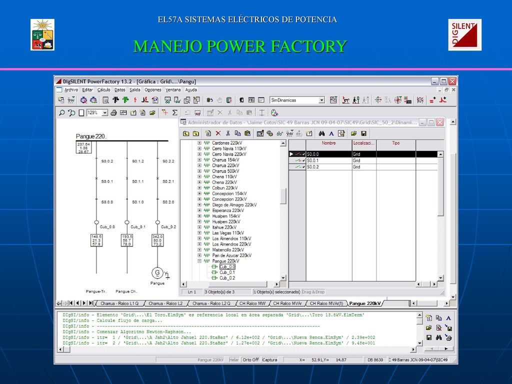Click the open folder icon in Data Manager toolbar
Viewport: 512px width, 384px height.
click(x=353, y=133)
